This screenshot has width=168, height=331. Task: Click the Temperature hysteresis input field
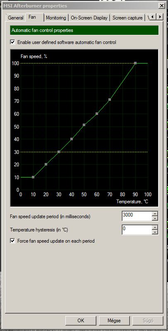pyautogui.click(x=137, y=229)
